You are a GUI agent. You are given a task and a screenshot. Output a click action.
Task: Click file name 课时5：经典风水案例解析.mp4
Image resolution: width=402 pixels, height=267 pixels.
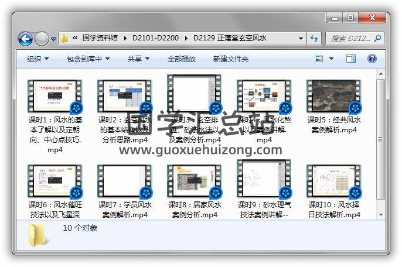[x=334, y=125]
